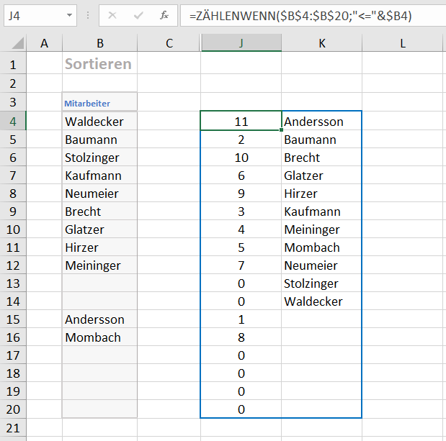Click the fill handle of cell J4
Image resolution: width=446 pixels, height=441 pixels.
[281, 129]
